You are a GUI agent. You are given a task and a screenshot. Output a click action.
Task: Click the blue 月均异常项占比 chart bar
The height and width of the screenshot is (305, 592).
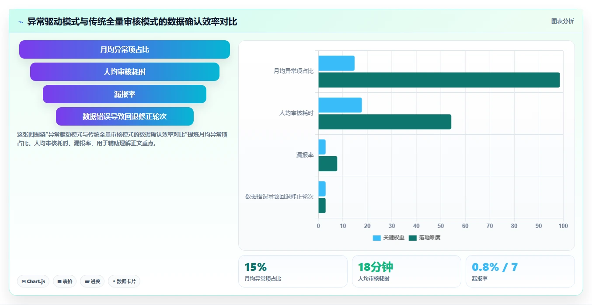pos(336,63)
